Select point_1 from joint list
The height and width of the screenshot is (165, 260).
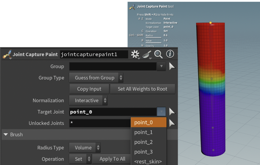pyautogui.click(x=149, y=132)
